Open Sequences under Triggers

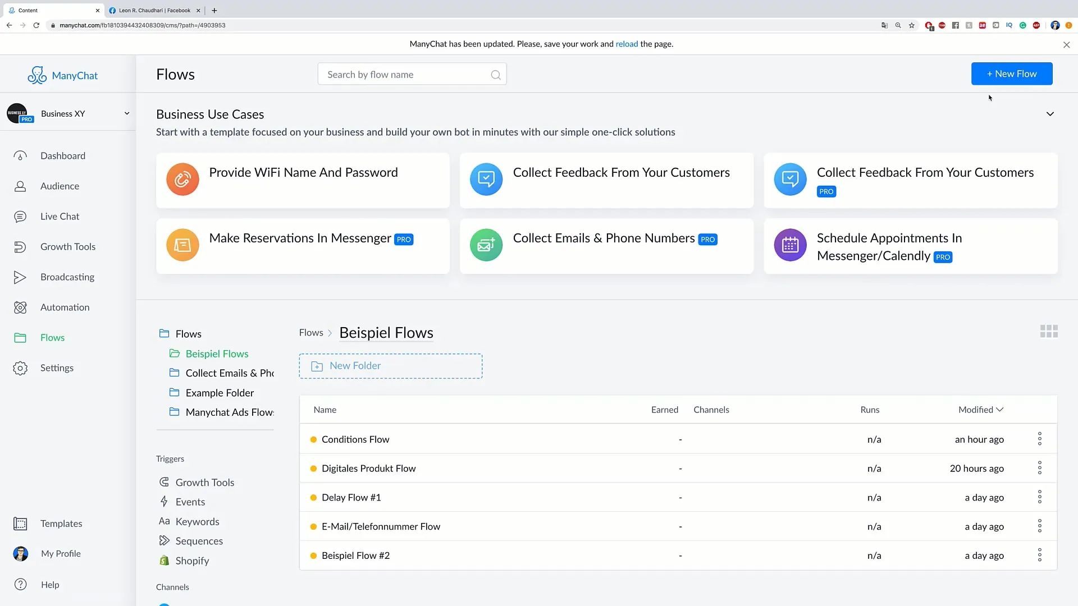(199, 541)
